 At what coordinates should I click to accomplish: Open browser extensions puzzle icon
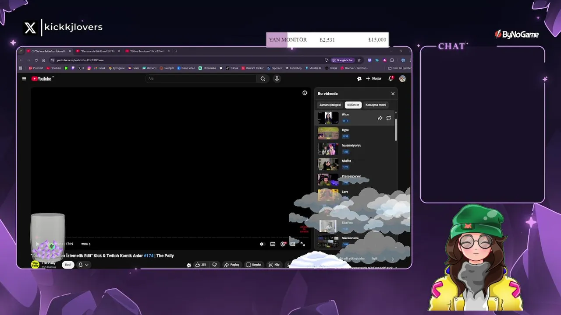point(392,60)
